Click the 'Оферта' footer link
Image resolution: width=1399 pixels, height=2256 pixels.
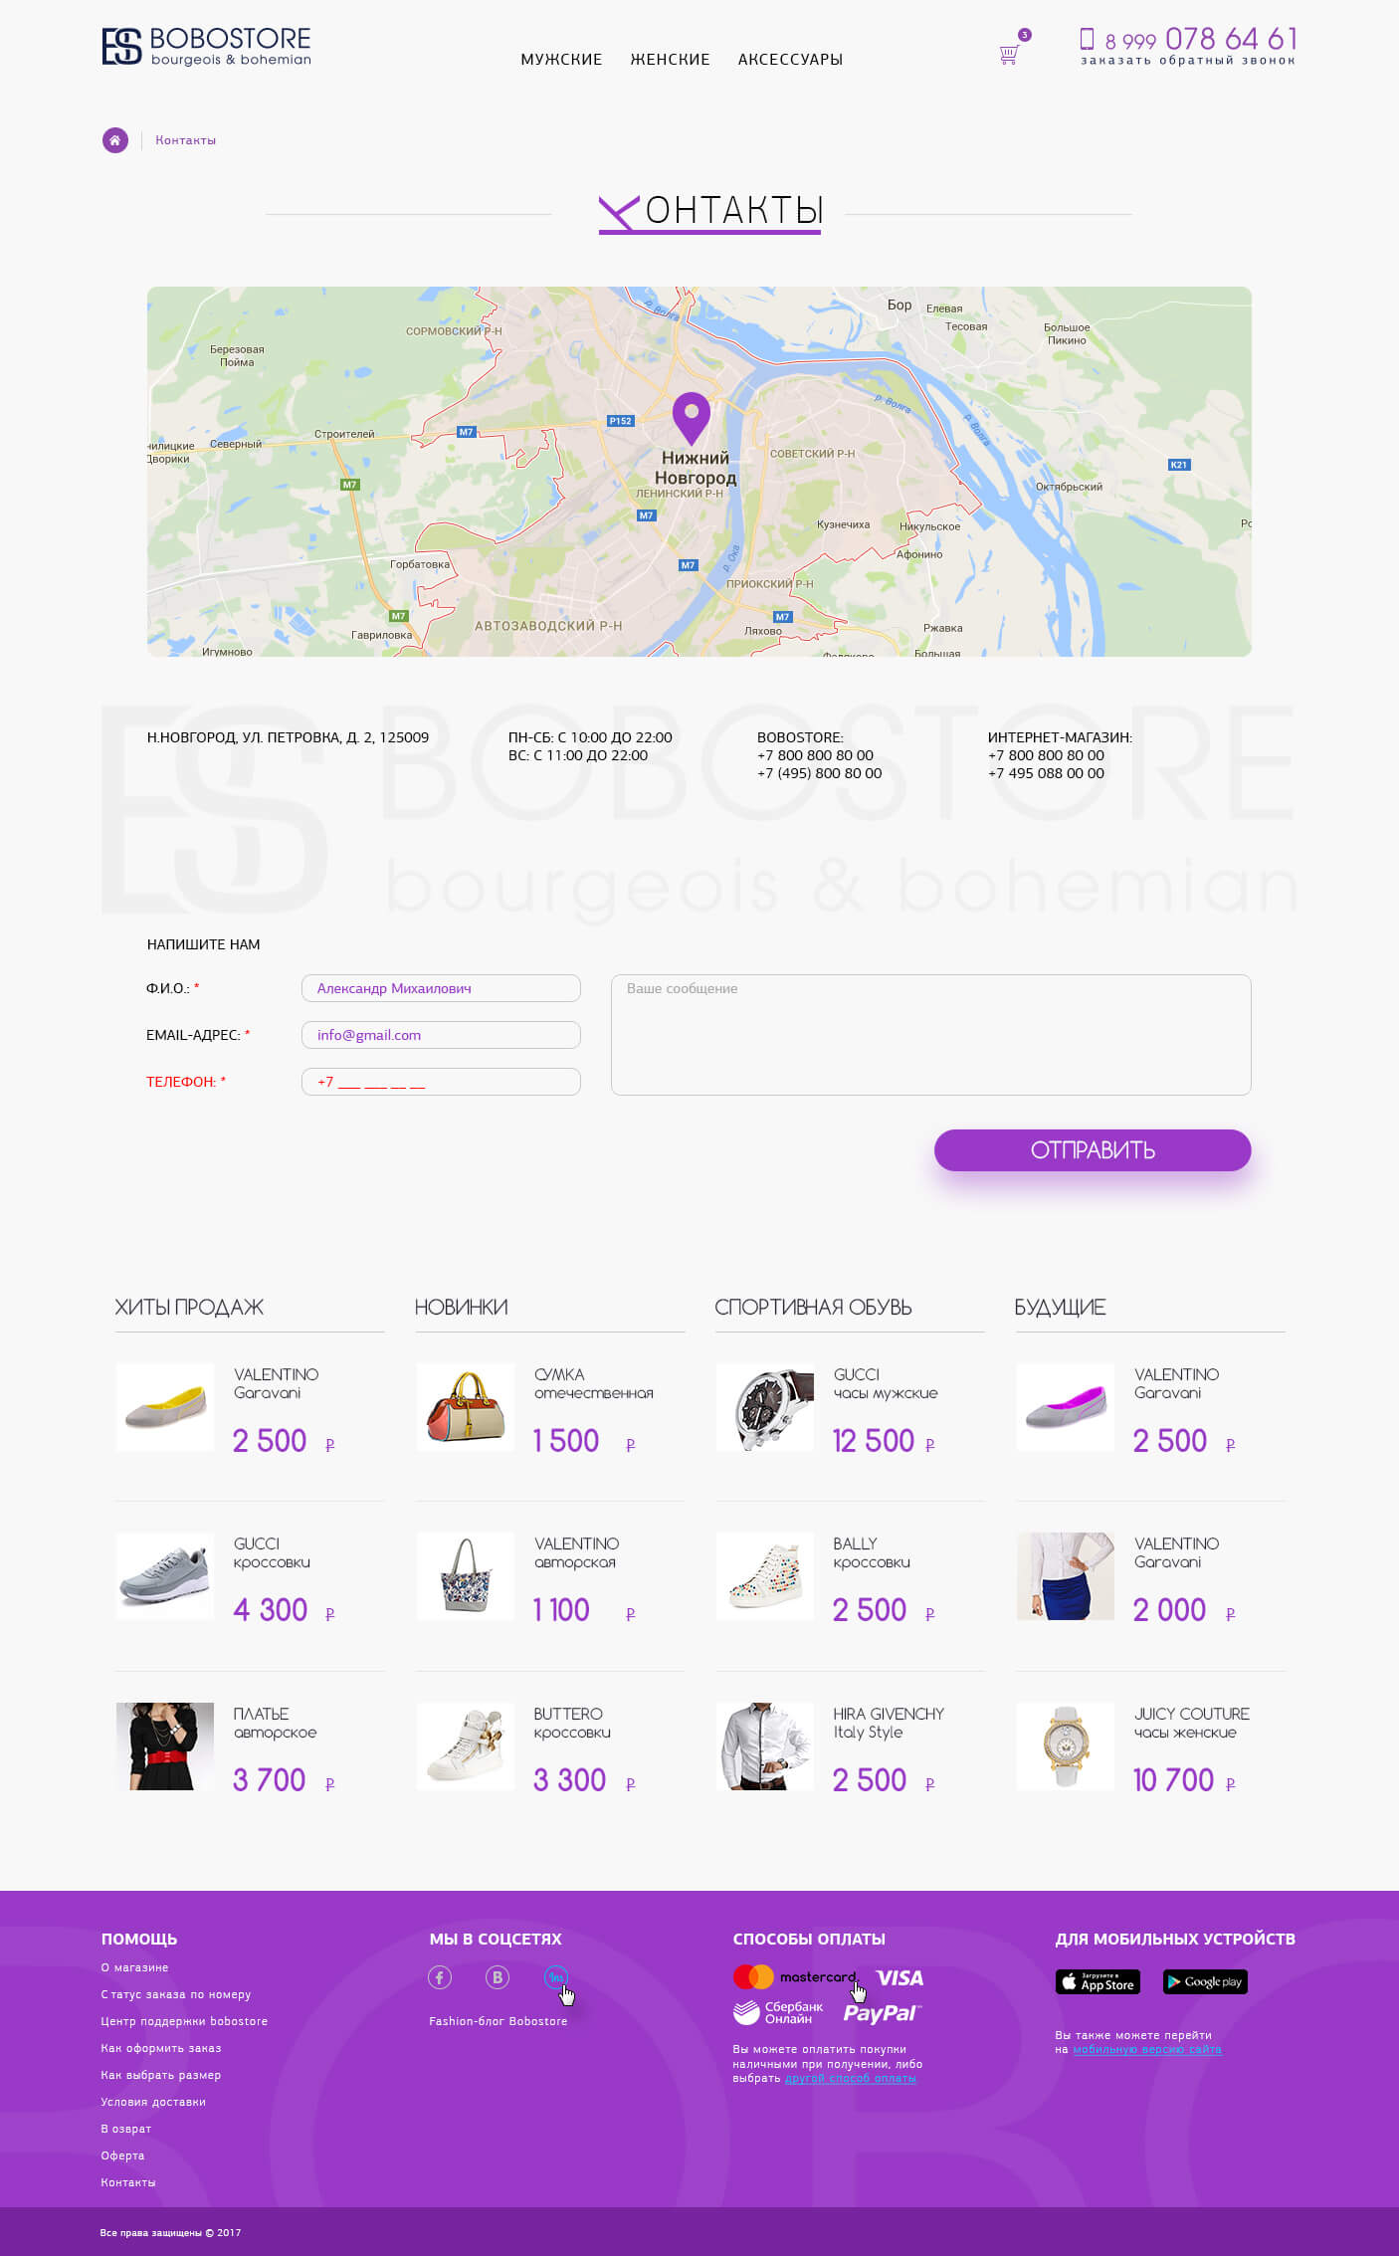coord(122,2155)
